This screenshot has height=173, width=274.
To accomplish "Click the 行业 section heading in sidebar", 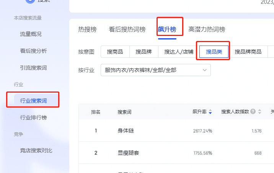I will tap(18, 85).
